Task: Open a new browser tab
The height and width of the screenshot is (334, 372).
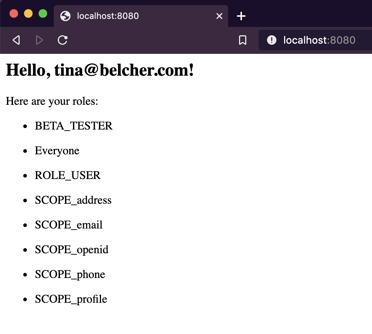Action: tap(241, 16)
